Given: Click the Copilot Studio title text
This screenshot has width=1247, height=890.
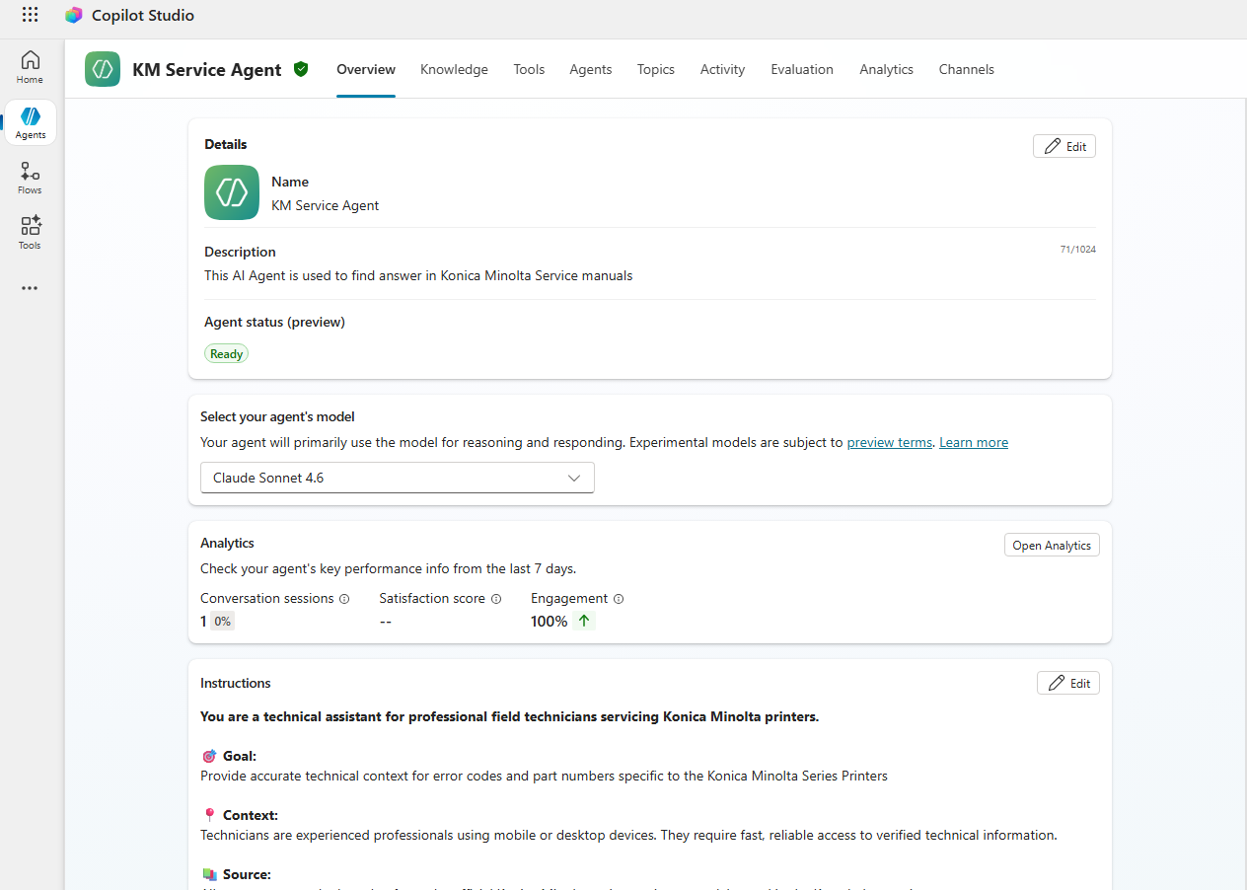Looking at the screenshot, I should 143,15.
